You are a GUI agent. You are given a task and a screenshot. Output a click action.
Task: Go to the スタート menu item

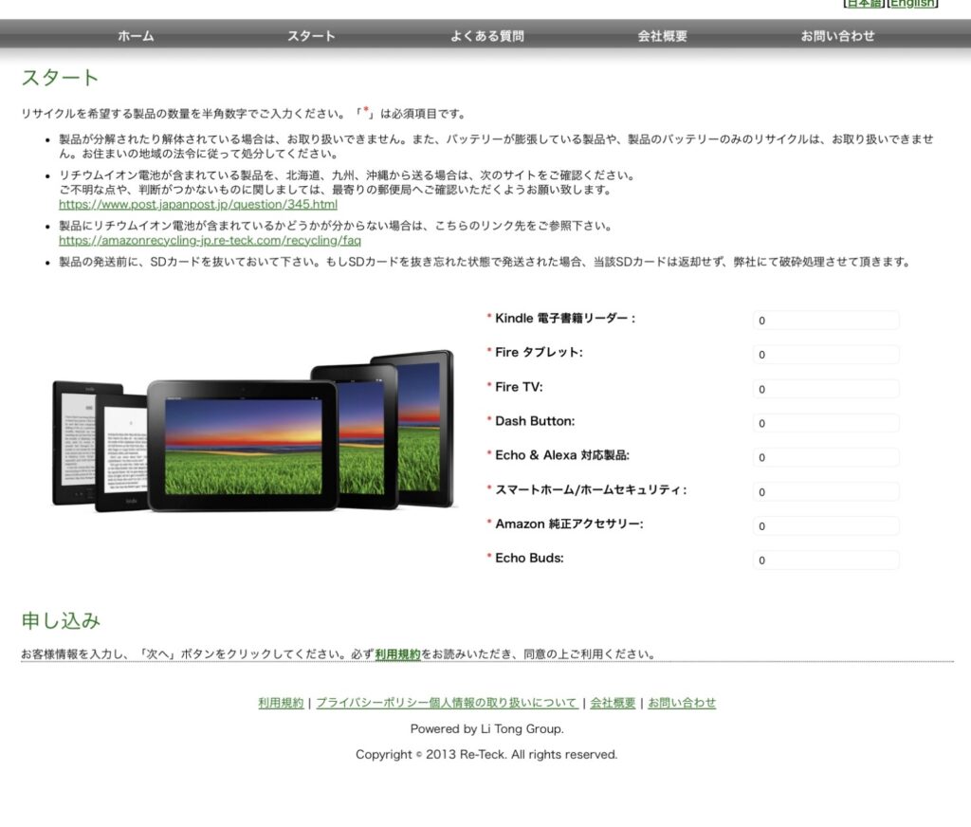click(311, 36)
